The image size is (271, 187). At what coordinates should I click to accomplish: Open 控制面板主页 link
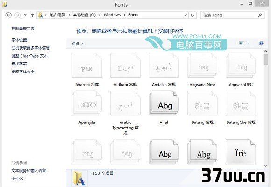tap(23, 29)
